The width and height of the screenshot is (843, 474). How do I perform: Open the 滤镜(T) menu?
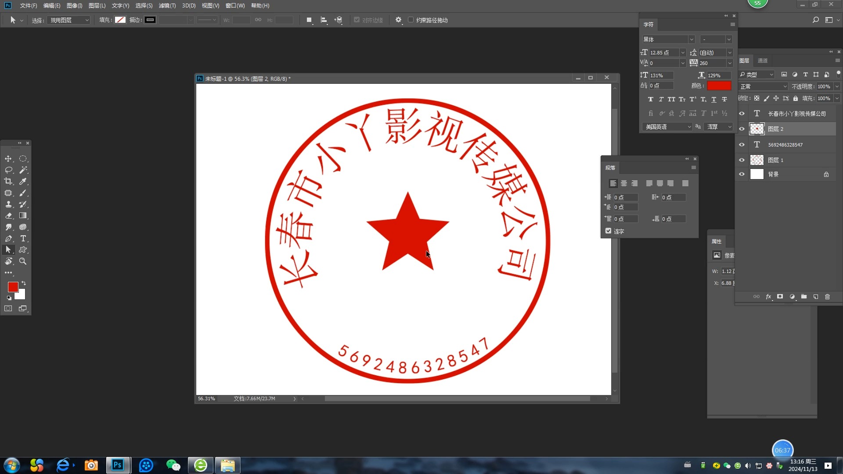pyautogui.click(x=167, y=6)
